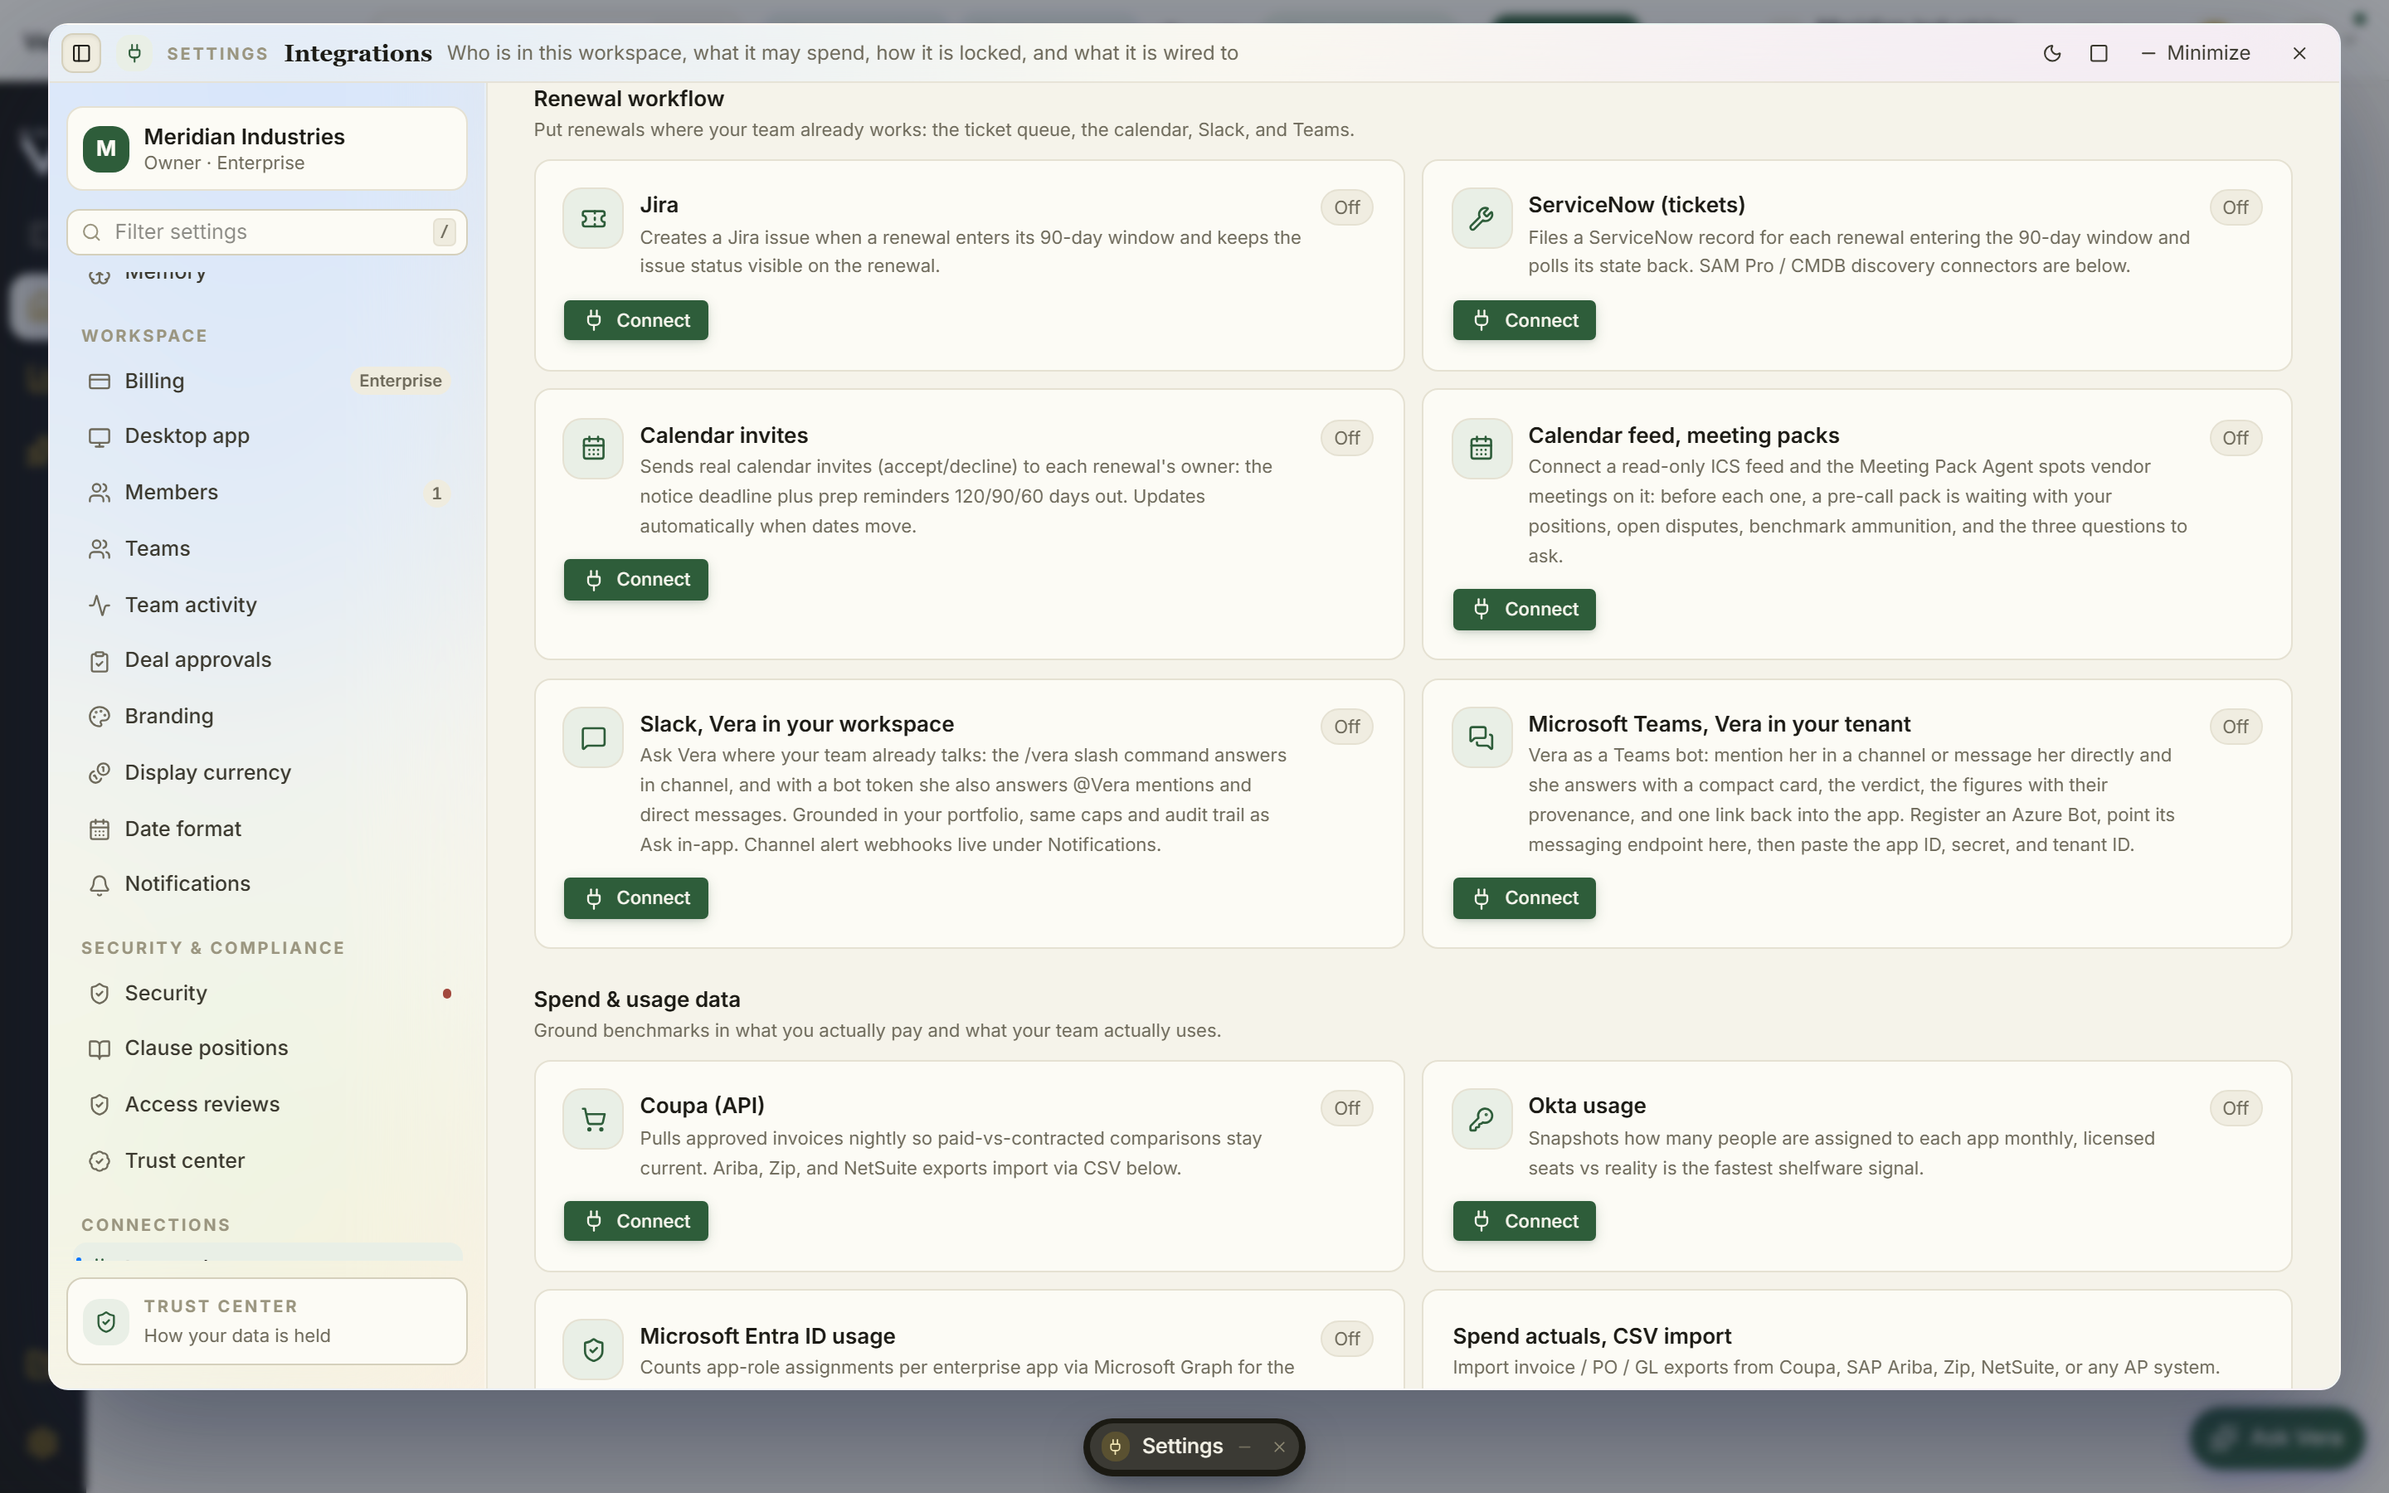
Task: Connect the Coupa API
Action: pyautogui.click(x=635, y=1222)
